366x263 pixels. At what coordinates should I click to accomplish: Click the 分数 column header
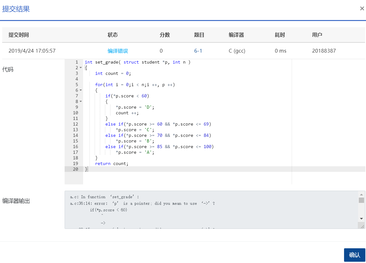(165, 35)
